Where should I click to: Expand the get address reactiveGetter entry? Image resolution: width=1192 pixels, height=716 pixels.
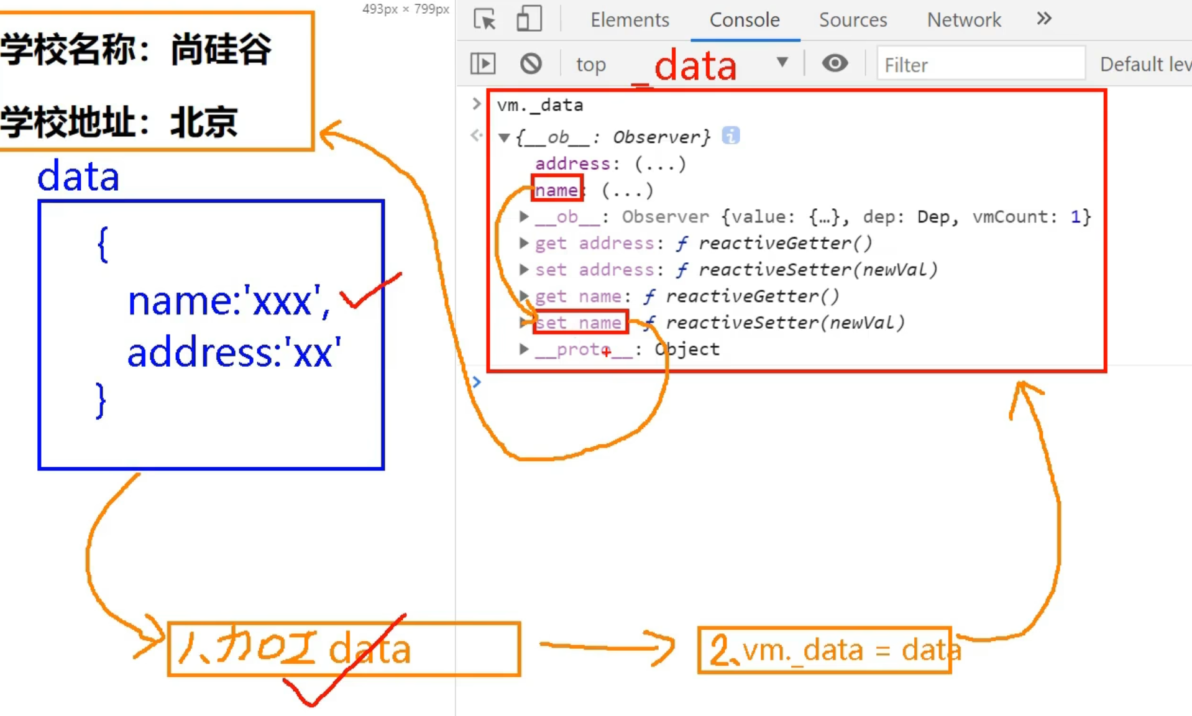coord(524,243)
